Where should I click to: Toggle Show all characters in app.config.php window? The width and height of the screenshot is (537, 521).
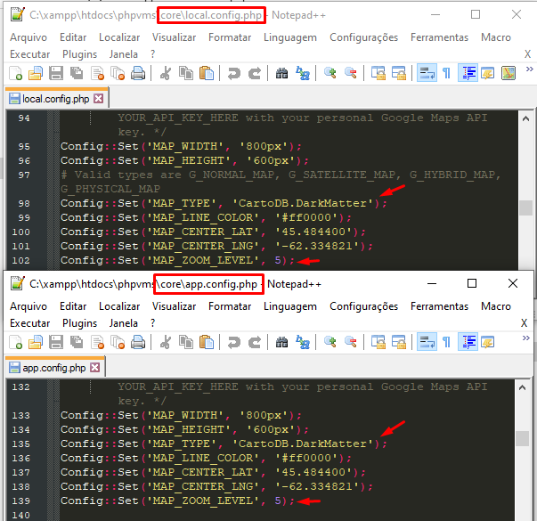coord(446,342)
